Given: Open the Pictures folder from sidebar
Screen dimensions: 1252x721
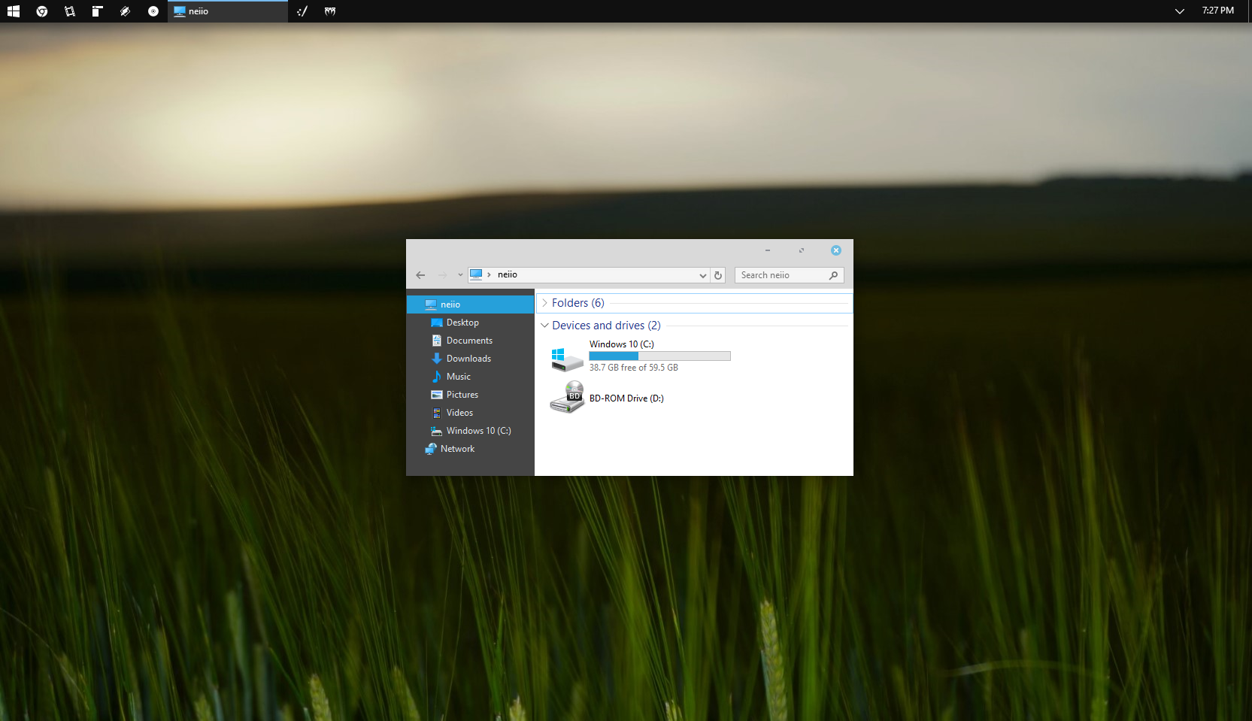Looking at the screenshot, I should click(x=461, y=394).
